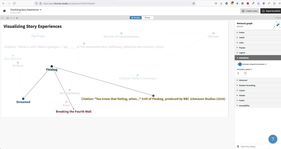This screenshot has height=149, width=281.
Task: Click the Export & publish button
Action: click(x=271, y=11)
